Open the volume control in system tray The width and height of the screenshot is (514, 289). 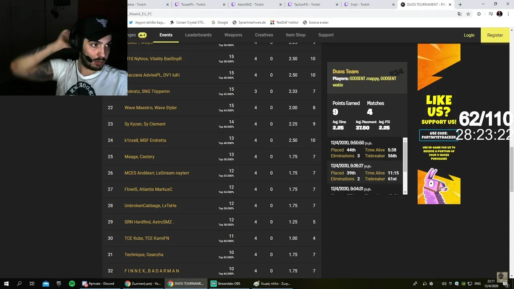pyautogui.click(x=444, y=283)
